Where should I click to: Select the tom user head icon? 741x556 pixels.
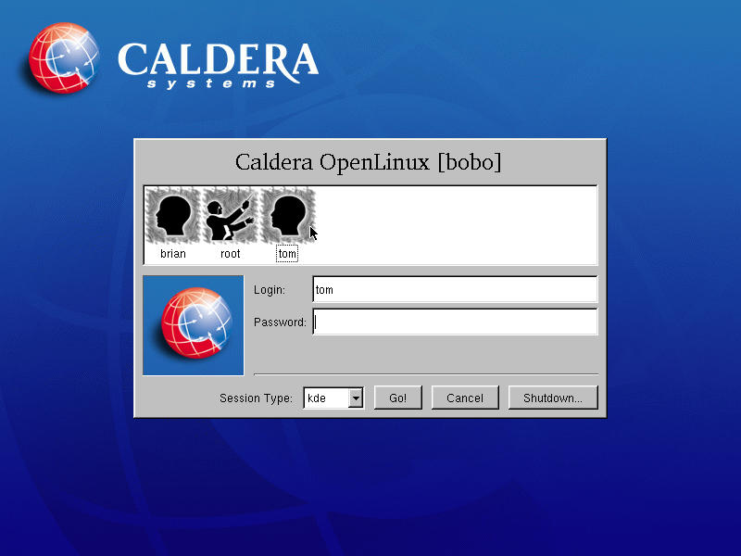coord(287,217)
